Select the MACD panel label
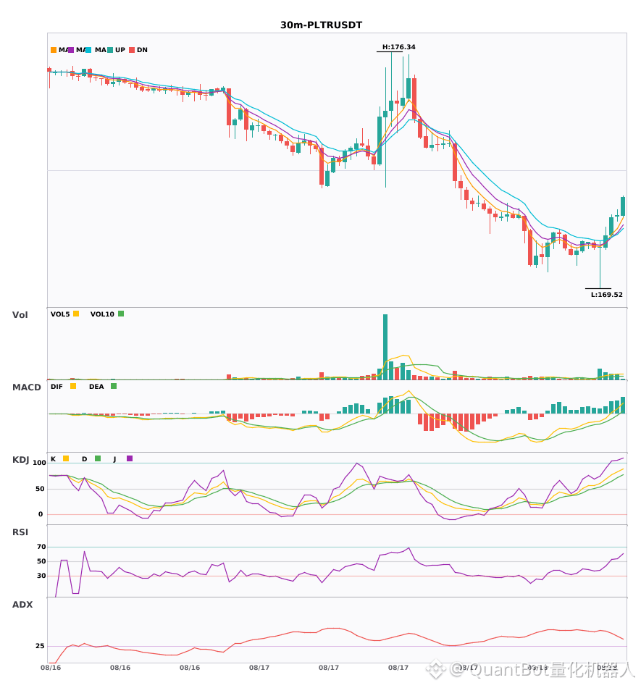The height and width of the screenshot is (688, 641). tap(26, 387)
